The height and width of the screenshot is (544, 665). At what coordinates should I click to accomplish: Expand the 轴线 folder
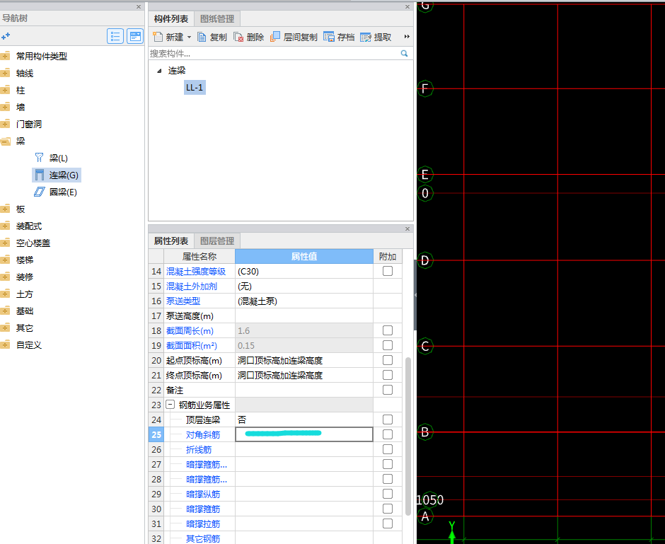click(5, 73)
